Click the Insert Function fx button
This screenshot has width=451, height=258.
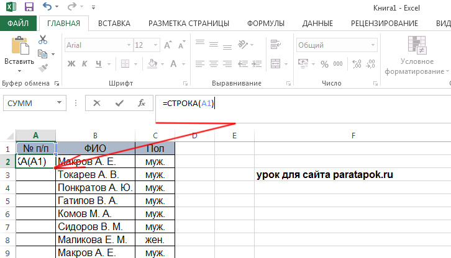(142, 103)
